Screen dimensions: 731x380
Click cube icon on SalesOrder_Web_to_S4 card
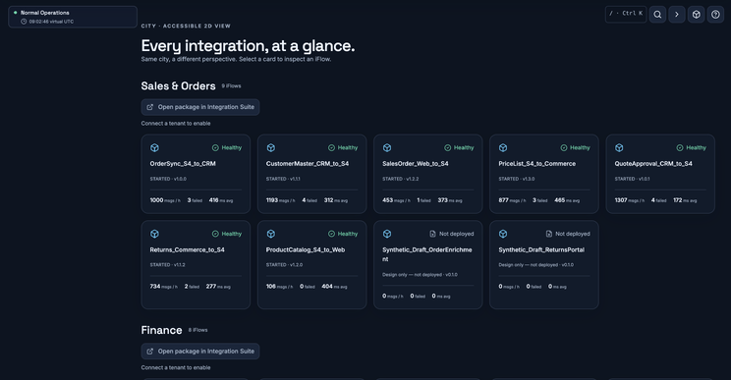tap(387, 147)
